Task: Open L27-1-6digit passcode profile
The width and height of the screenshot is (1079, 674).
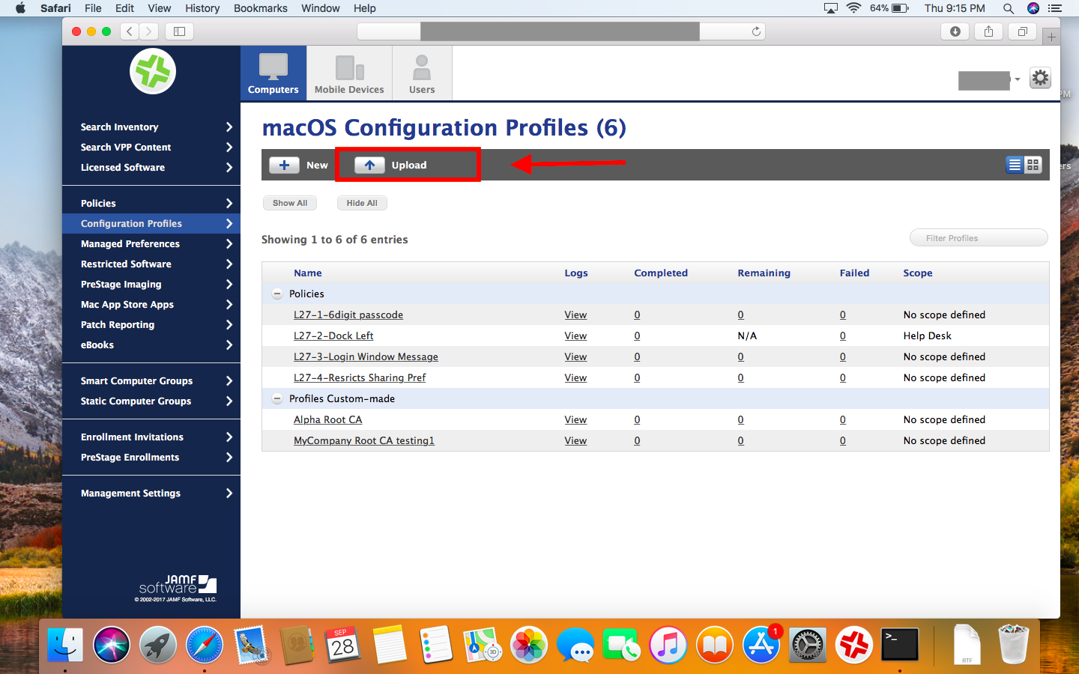Action: coord(348,315)
